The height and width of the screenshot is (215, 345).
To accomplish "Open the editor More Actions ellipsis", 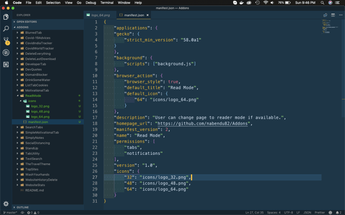I will [x=341, y=15].
